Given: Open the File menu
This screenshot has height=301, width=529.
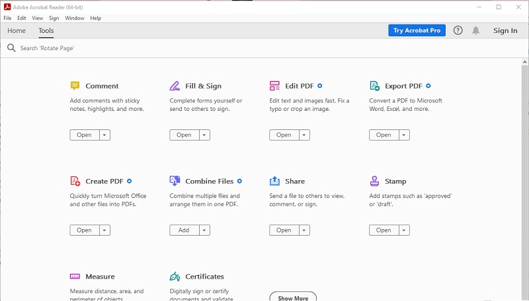Looking at the screenshot, I should [7, 18].
